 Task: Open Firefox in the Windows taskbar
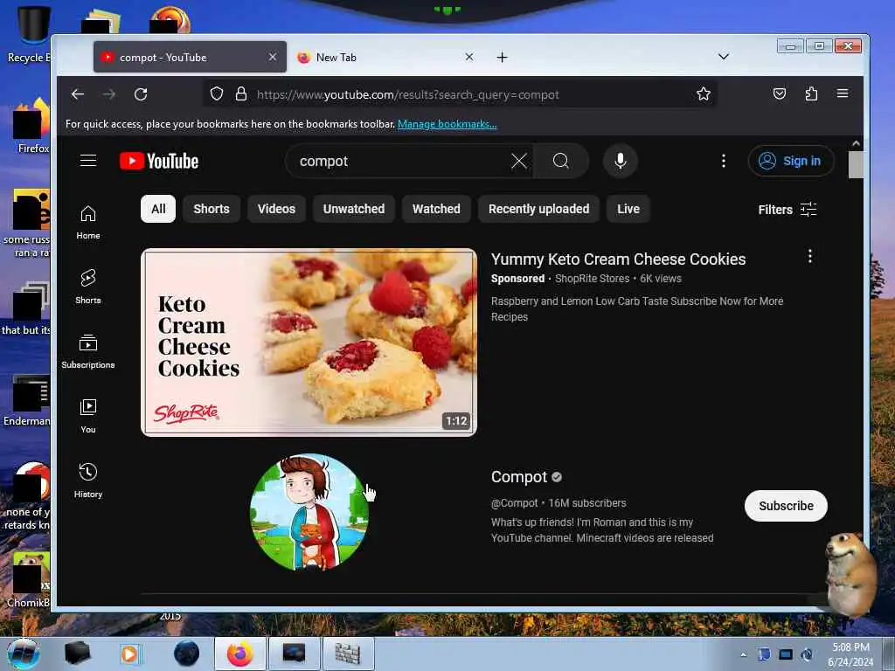pos(240,654)
